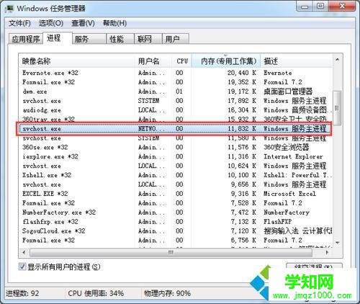Viewport: 360px width, 304px height.
Task: Sort by 内存(专用工作集) column header
Action: 225,61
